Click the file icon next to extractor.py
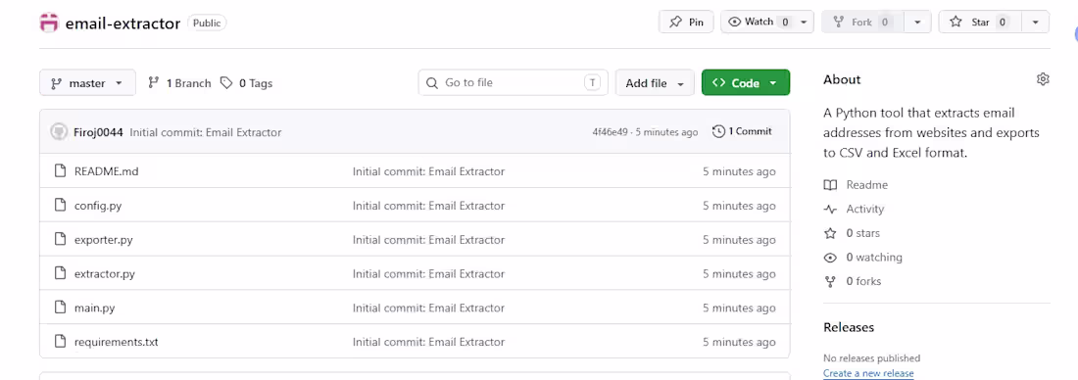This screenshot has height=380, width=1078. click(60, 273)
